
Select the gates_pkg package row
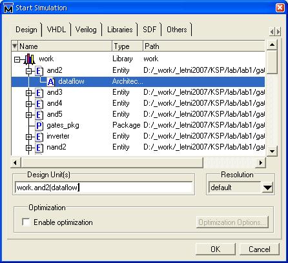tap(138, 126)
